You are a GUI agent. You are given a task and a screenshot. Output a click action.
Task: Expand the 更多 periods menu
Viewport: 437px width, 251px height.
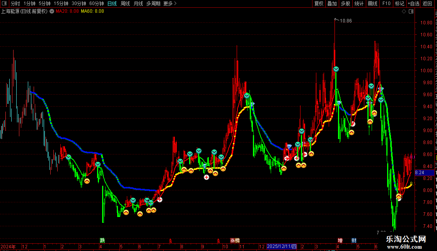click(170, 3)
